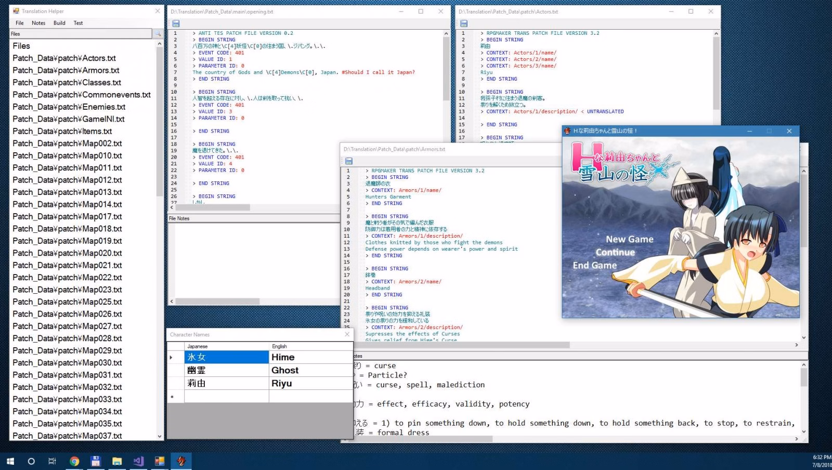This screenshot has width=832, height=470.
Task: Open the Build menu
Action: (x=59, y=23)
